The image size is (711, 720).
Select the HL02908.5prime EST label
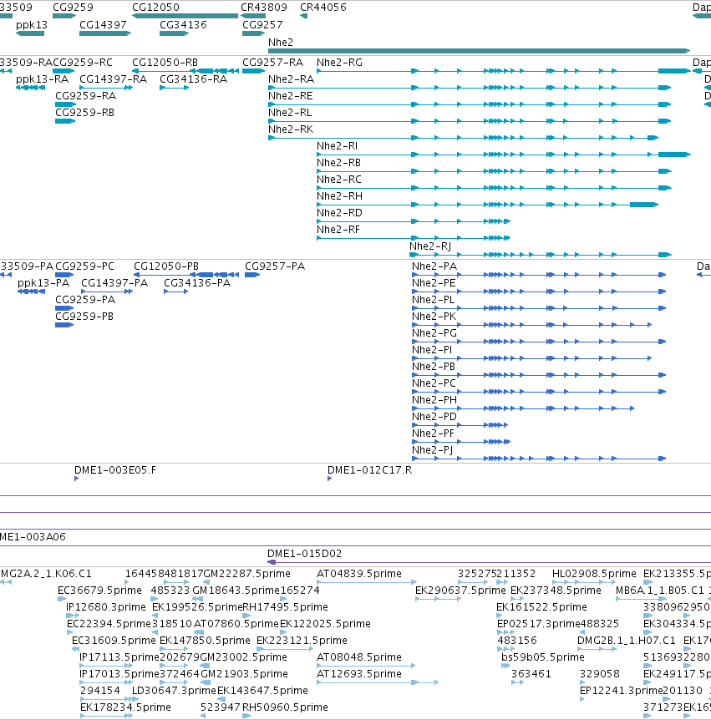(594, 574)
